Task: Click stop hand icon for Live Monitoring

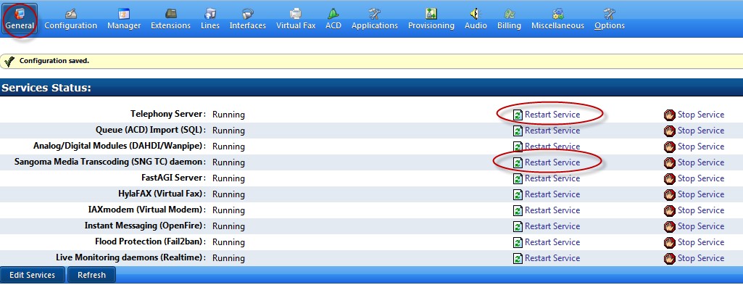Action: click(x=669, y=258)
